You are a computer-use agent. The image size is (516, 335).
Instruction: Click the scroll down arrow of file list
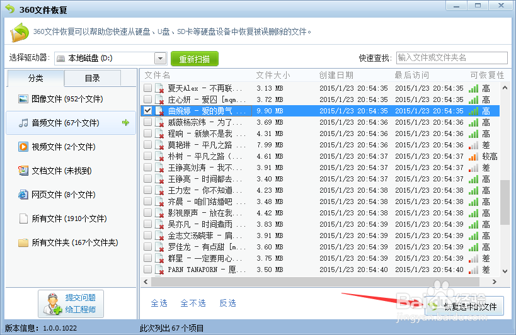(505, 271)
